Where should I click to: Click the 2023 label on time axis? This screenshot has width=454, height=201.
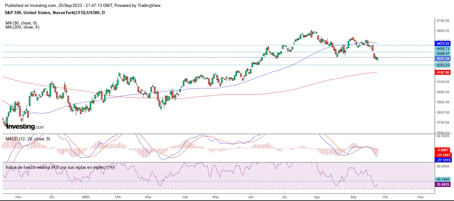click(x=86, y=197)
